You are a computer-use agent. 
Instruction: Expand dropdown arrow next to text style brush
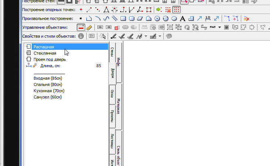[146, 36]
